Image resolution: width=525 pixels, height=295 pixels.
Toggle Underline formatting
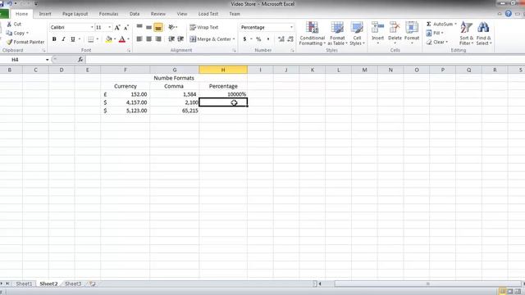[73, 39]
